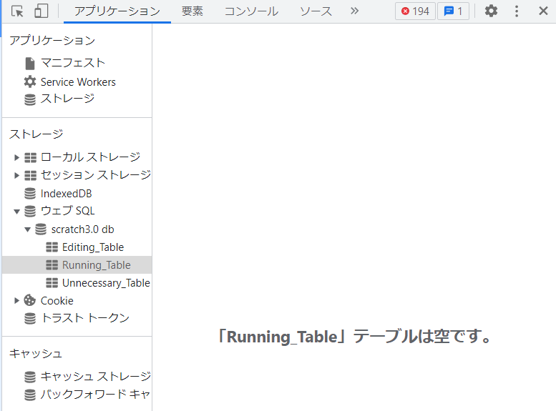This screenshot has width=556, height=411.
Task: Click the Cookie icon
Action: pyautogui.click(x=30, y=300)
